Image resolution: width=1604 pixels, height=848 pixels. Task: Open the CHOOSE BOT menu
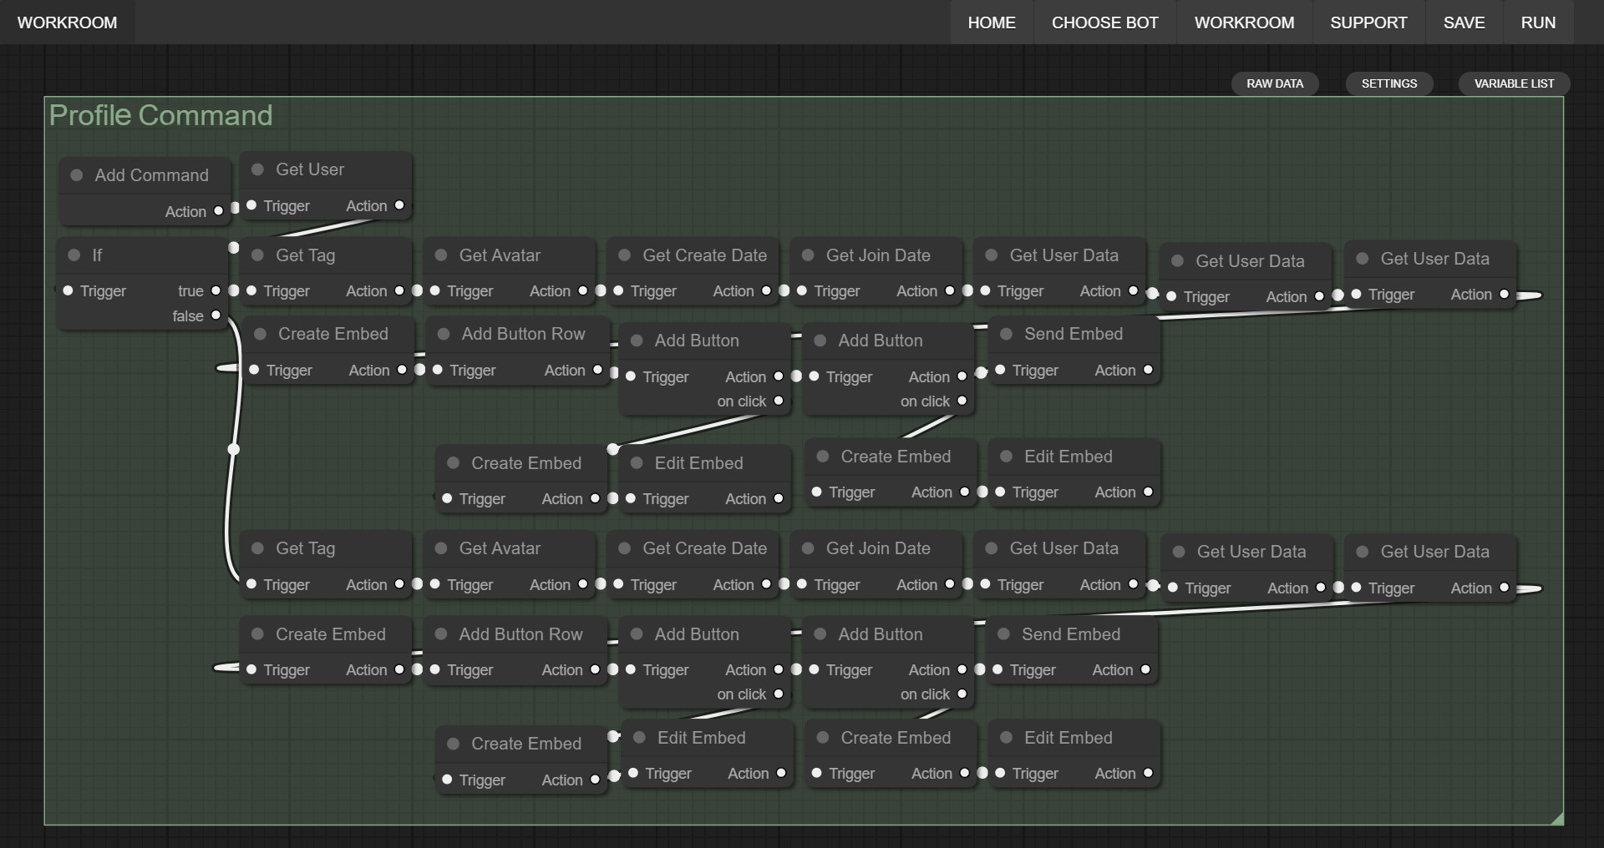(1104, 23)
